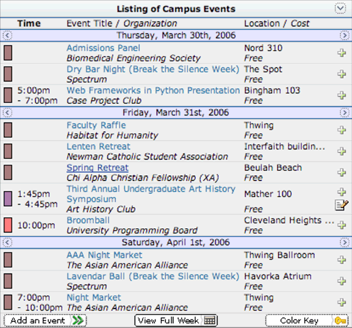This screenshot has width=352, height=328.
Task: Click The Spot location text
Action: coord(263,69)
